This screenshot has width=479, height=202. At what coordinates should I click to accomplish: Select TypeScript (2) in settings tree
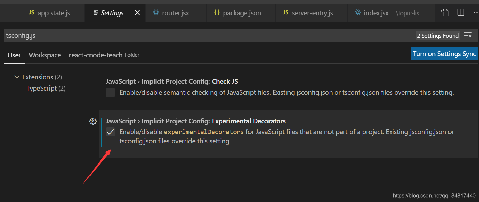click(x=46, y=88)
